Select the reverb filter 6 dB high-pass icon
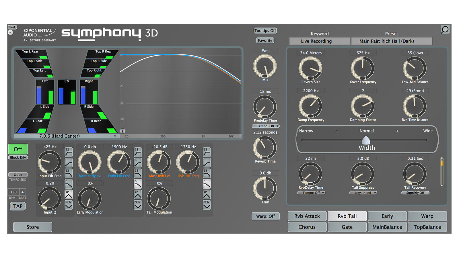Screen dimensions: 459x258 coord(207,163)
